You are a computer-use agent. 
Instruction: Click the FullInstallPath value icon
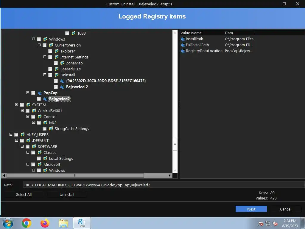(183, 45)
